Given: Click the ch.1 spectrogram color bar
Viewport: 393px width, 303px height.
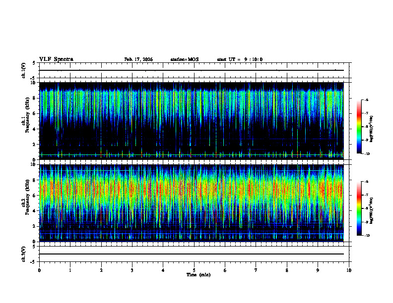Looking at the screenshot, I should tap(359, 127).
